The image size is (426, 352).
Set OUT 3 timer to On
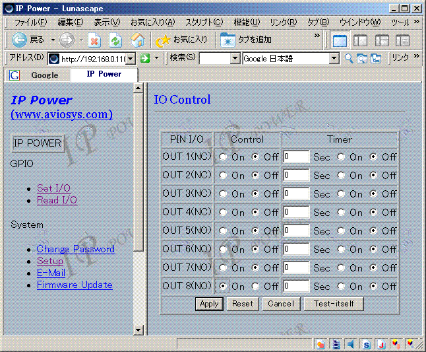pyautogui.click(x=341, y=194)
